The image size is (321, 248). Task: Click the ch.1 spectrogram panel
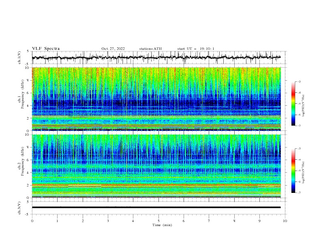[x=156, y=99]
